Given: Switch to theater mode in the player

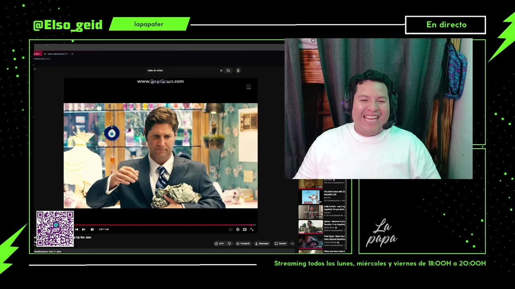Looking at the screenshot, I should pos(245,230).
